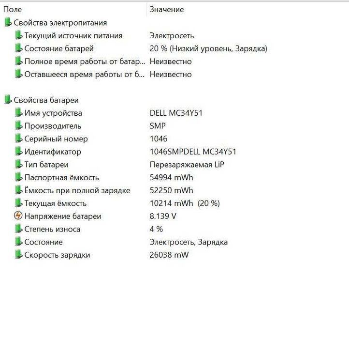Click icon next to Имя устройства
Viewport: 349px width, 339px height.
[18, 113]
